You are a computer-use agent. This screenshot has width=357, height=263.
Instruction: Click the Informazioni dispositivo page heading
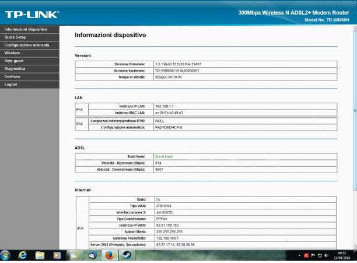[x=110, y=35]
